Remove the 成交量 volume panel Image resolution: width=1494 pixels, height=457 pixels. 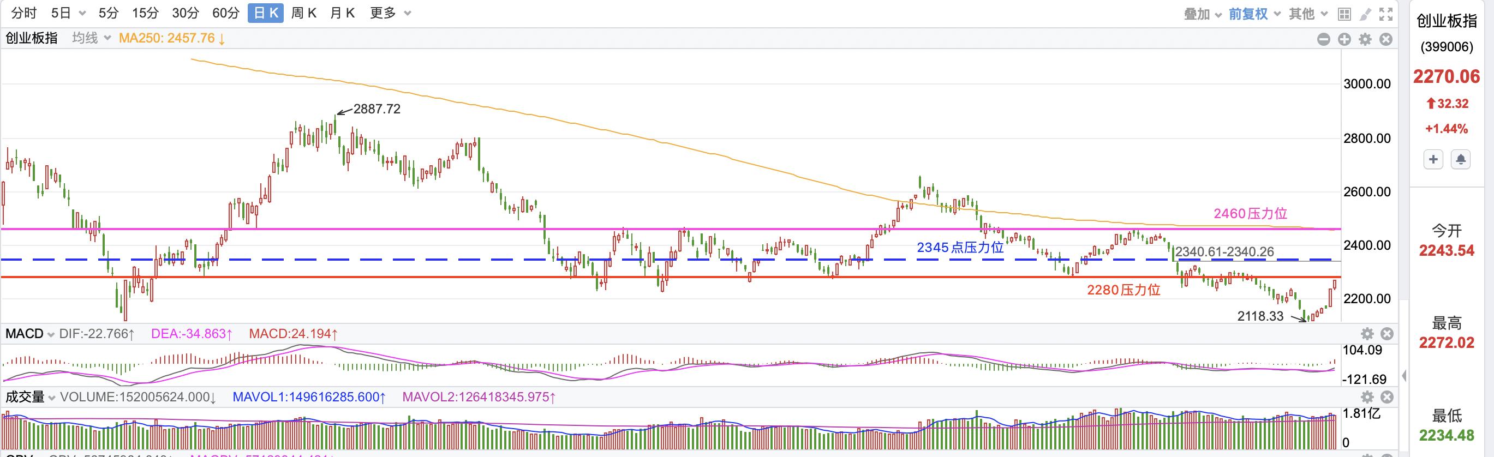[1387, 397]
